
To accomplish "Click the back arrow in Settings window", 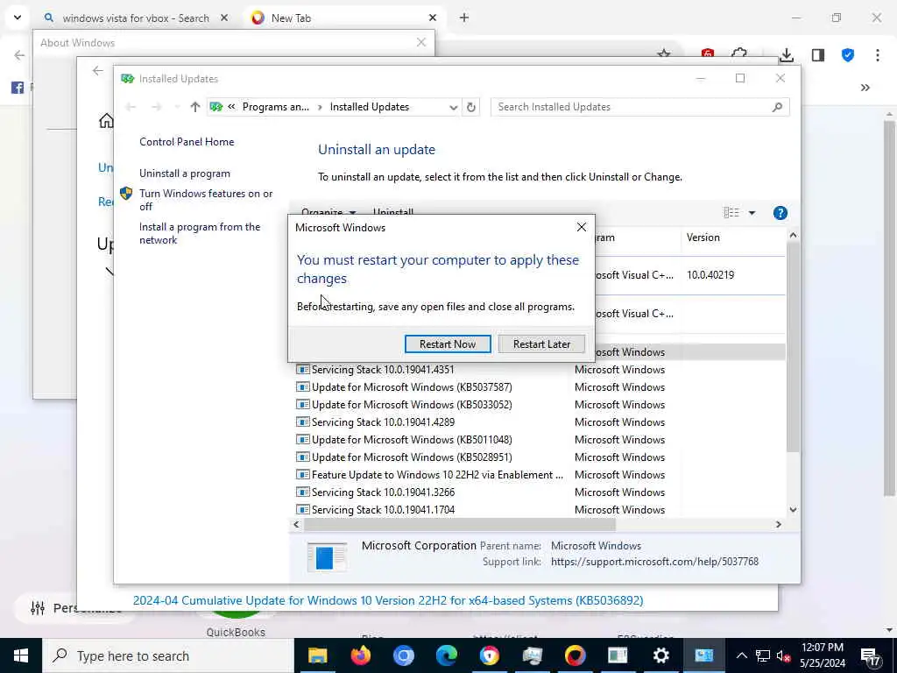I will [x=98, y=71].
